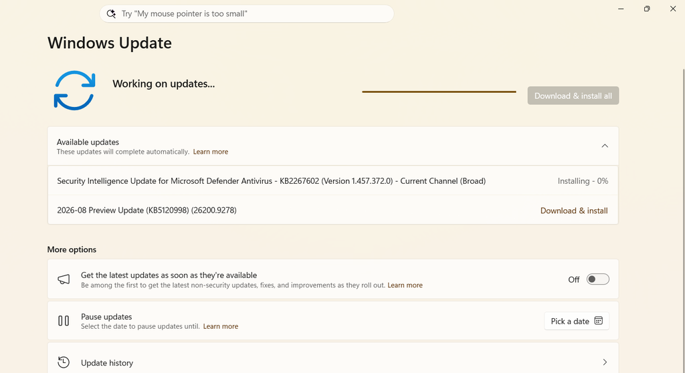Click the Off label beside the toggle
Viewport: 685px width, 373px height.
[573, 279]
